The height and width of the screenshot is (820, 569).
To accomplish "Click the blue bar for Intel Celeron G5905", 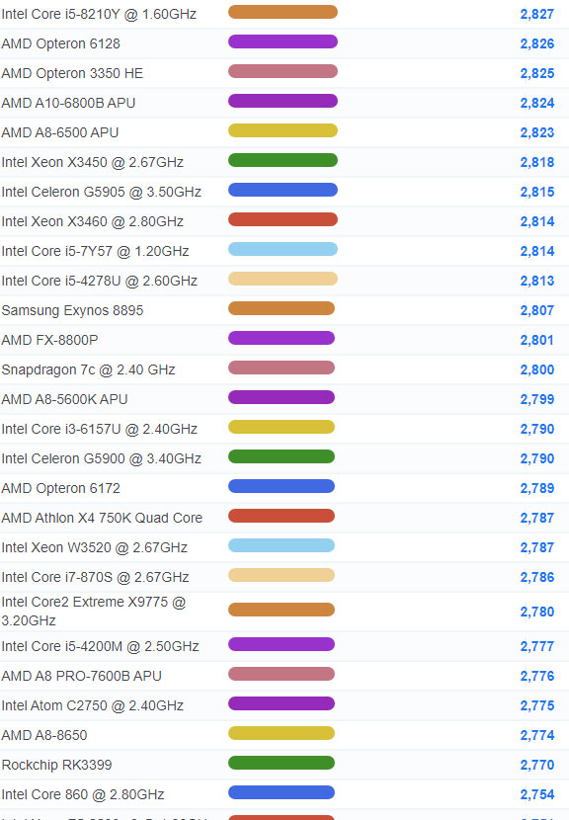I will (283, 190).
